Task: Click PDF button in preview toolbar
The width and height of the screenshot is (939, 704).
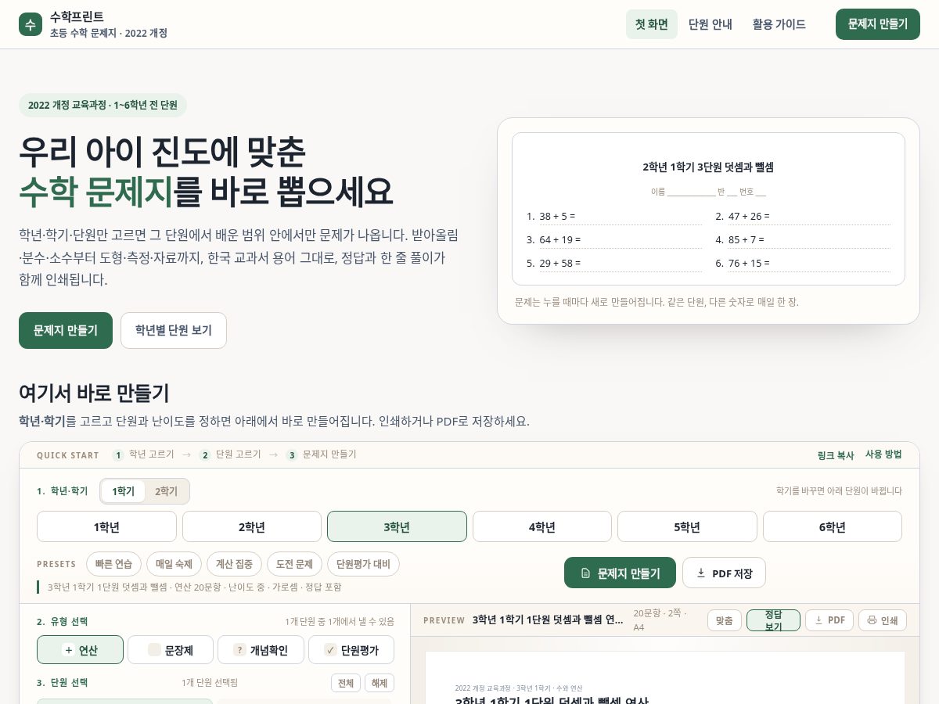Action: [x=829, y=620]
